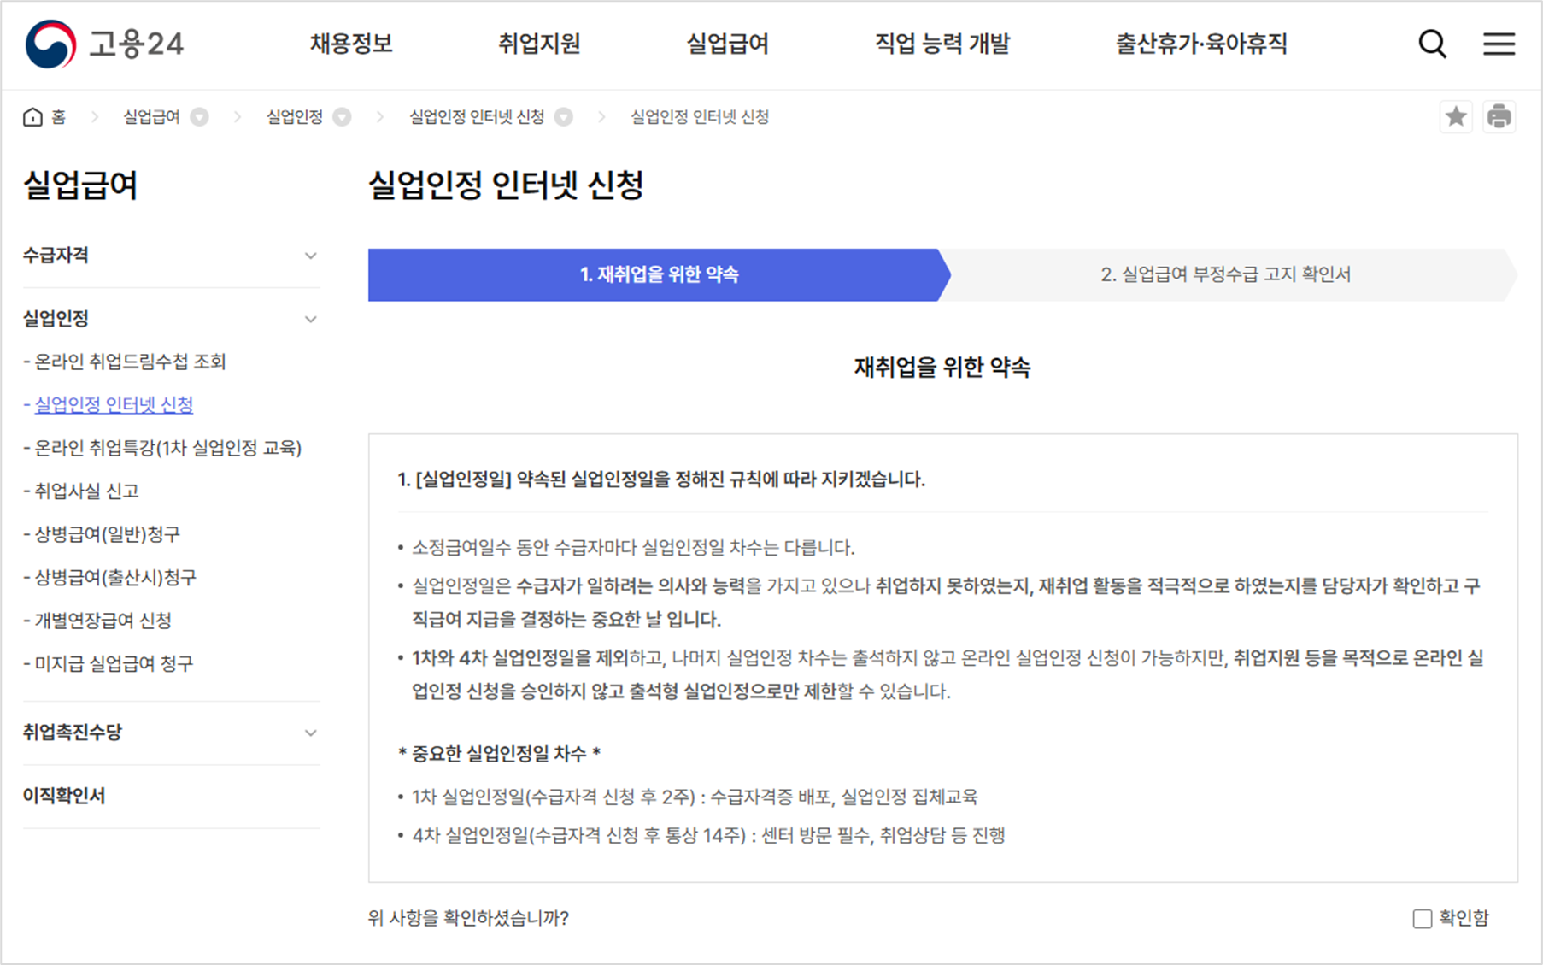Viewport: 1543px width, 965px height.
Task: Open the 실업인정 인터넷 신청 sidebar link
Action: [113, 404]
